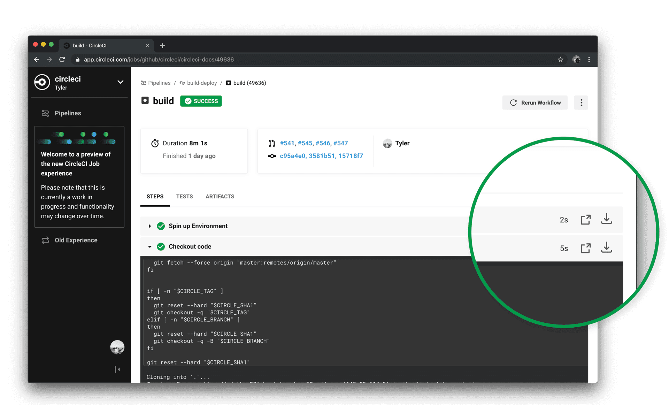Viewport: 669px width, 405px height.
Task: Download the Spin up Environment step log
Action: [607, 219]
